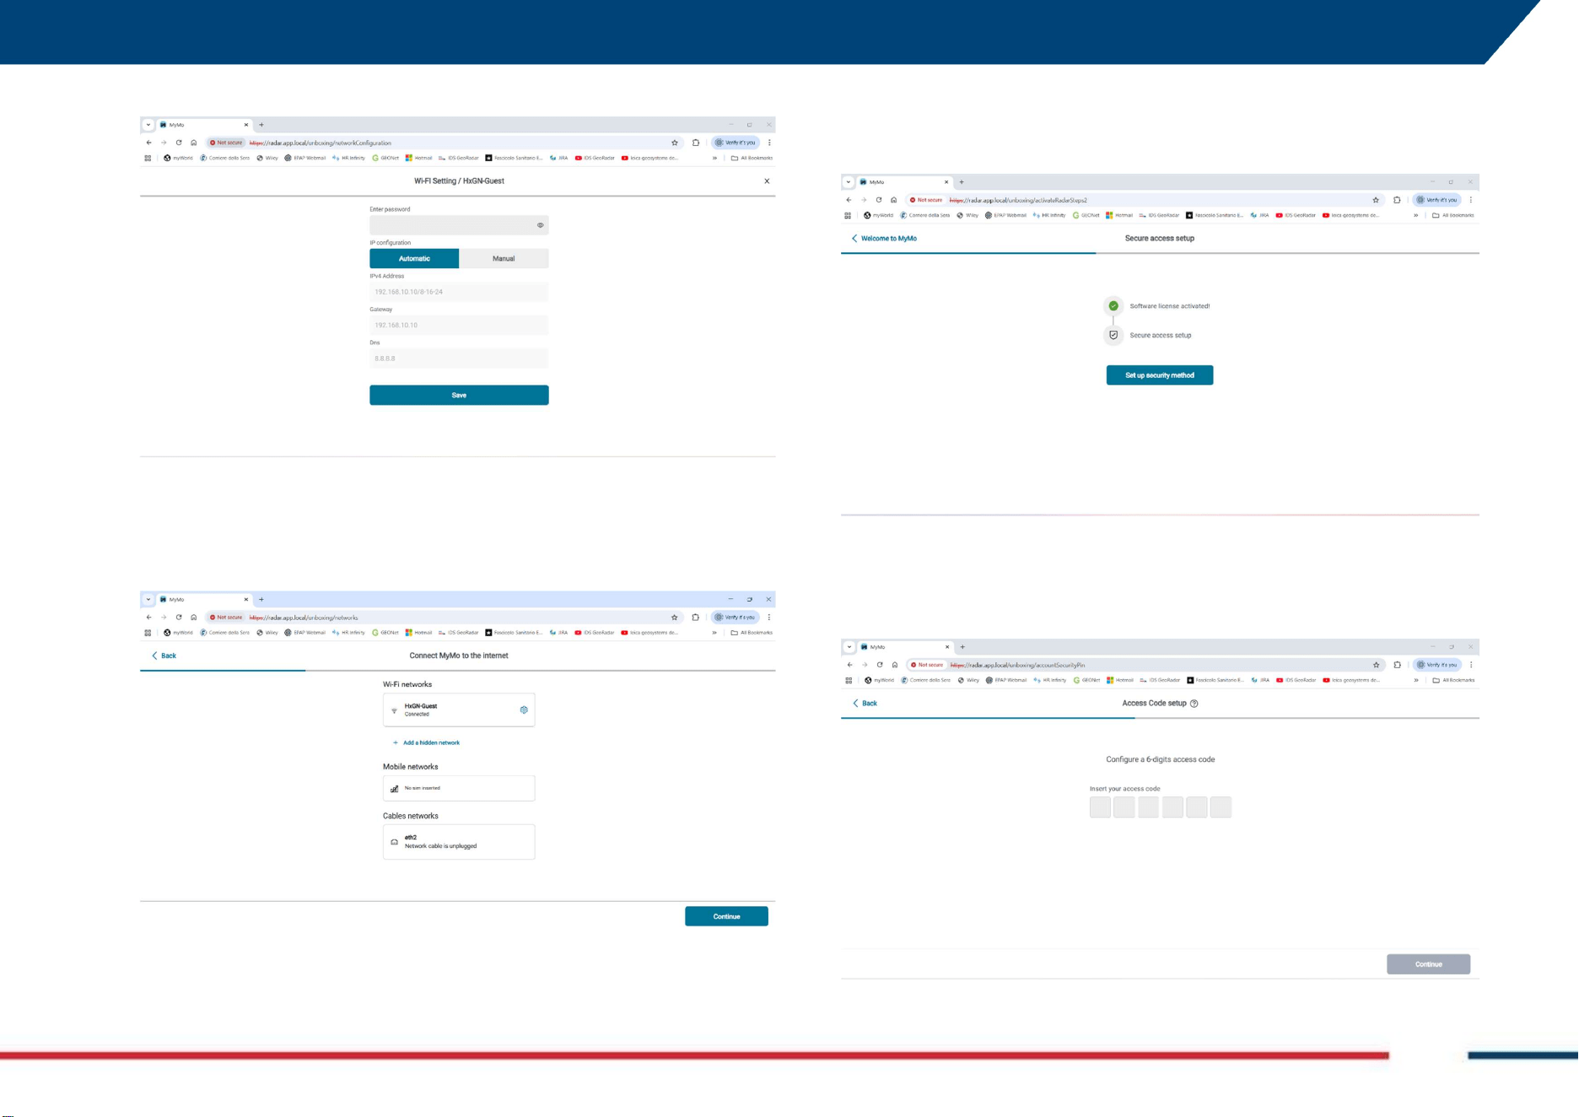Open tab search dropdown in Connect MyMo browser window
Image resolution: width=1579 pixels, height=1117 pixels.
point(148,600)
